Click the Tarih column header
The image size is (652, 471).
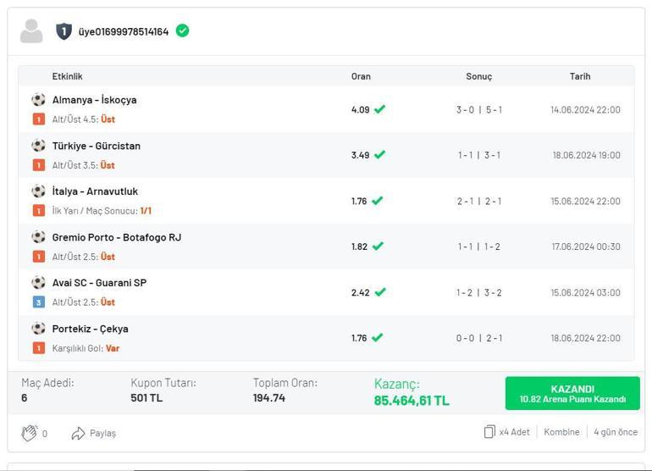[579, 76]
